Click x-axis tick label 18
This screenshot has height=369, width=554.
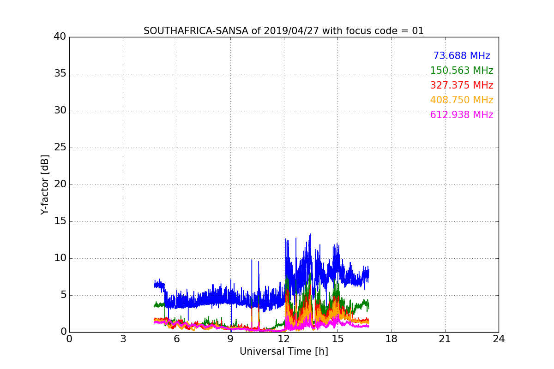(391, 339)
